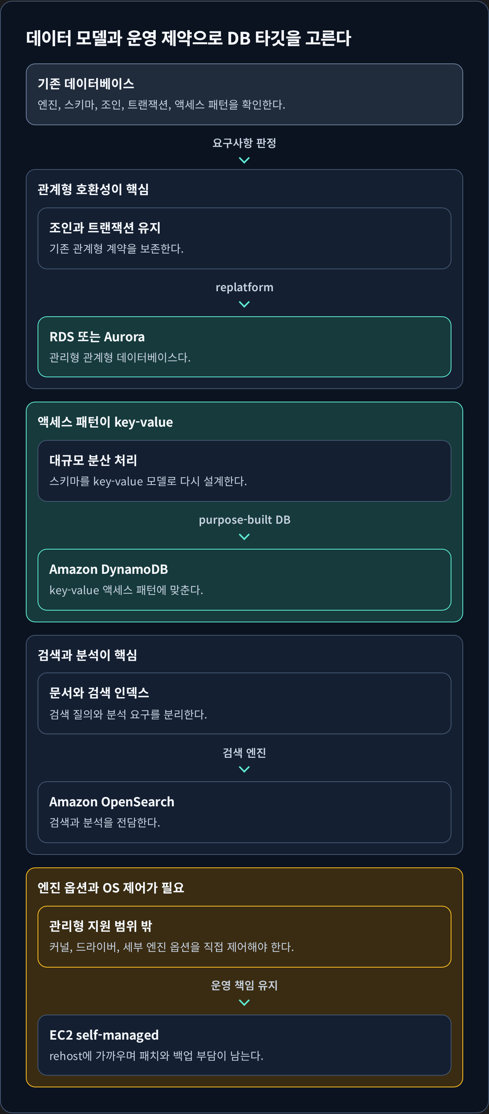Viewport: 489px width, 1114px height.
Task: Click the 엔진 옵션과 OS 제어가 필요 heading
Action: point(111,888)
